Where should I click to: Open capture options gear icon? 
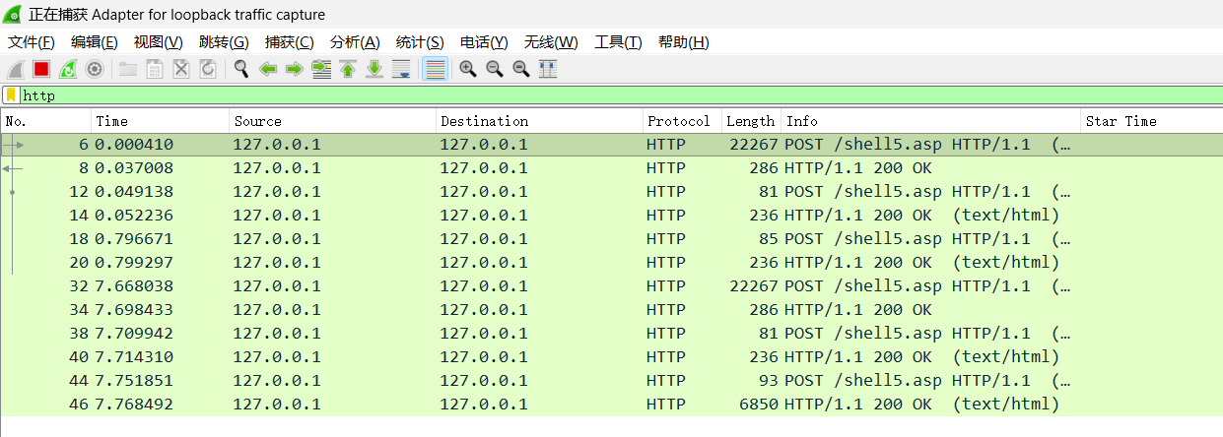pyautogui.click(x=95, y=69)
